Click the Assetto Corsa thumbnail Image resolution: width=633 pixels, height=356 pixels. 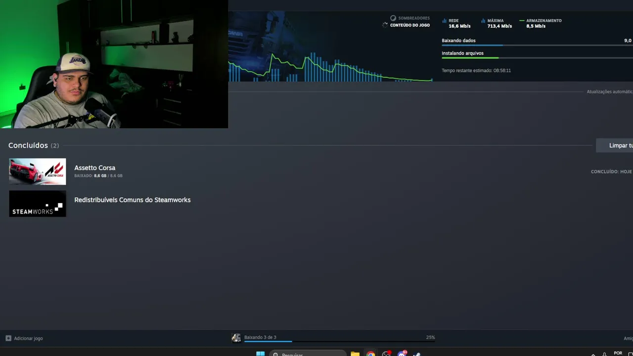[x=38, y=172]
